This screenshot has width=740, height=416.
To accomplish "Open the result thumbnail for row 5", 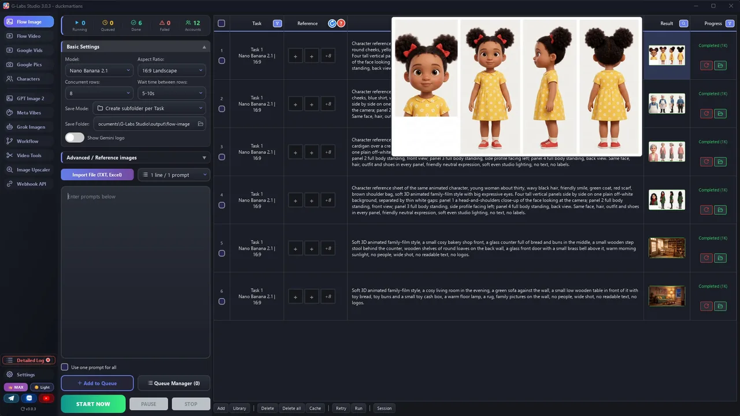I will click(x=667, y=248).
